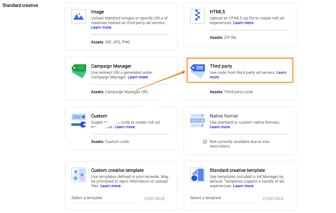Select the blue Third party tag icon
Viewport: 336px width, 213px height.
pos(197,70)
